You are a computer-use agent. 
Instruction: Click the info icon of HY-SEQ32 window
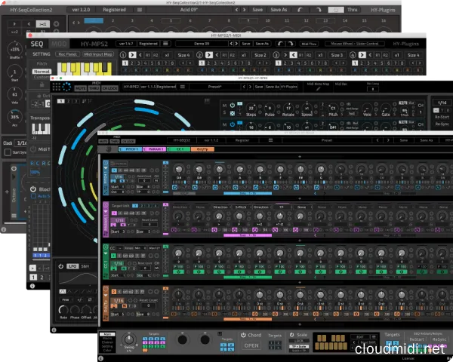(101, 358)
